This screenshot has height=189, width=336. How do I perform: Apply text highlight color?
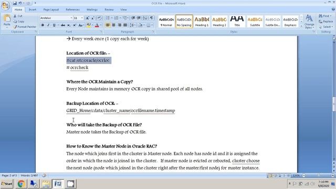89,25
